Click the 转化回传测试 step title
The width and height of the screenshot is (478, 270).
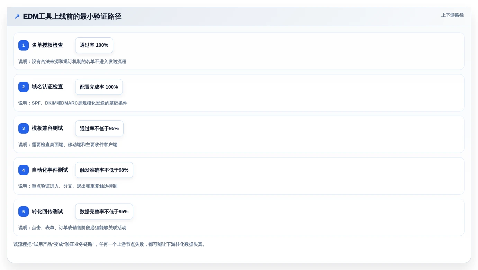[x=47, y=211]
